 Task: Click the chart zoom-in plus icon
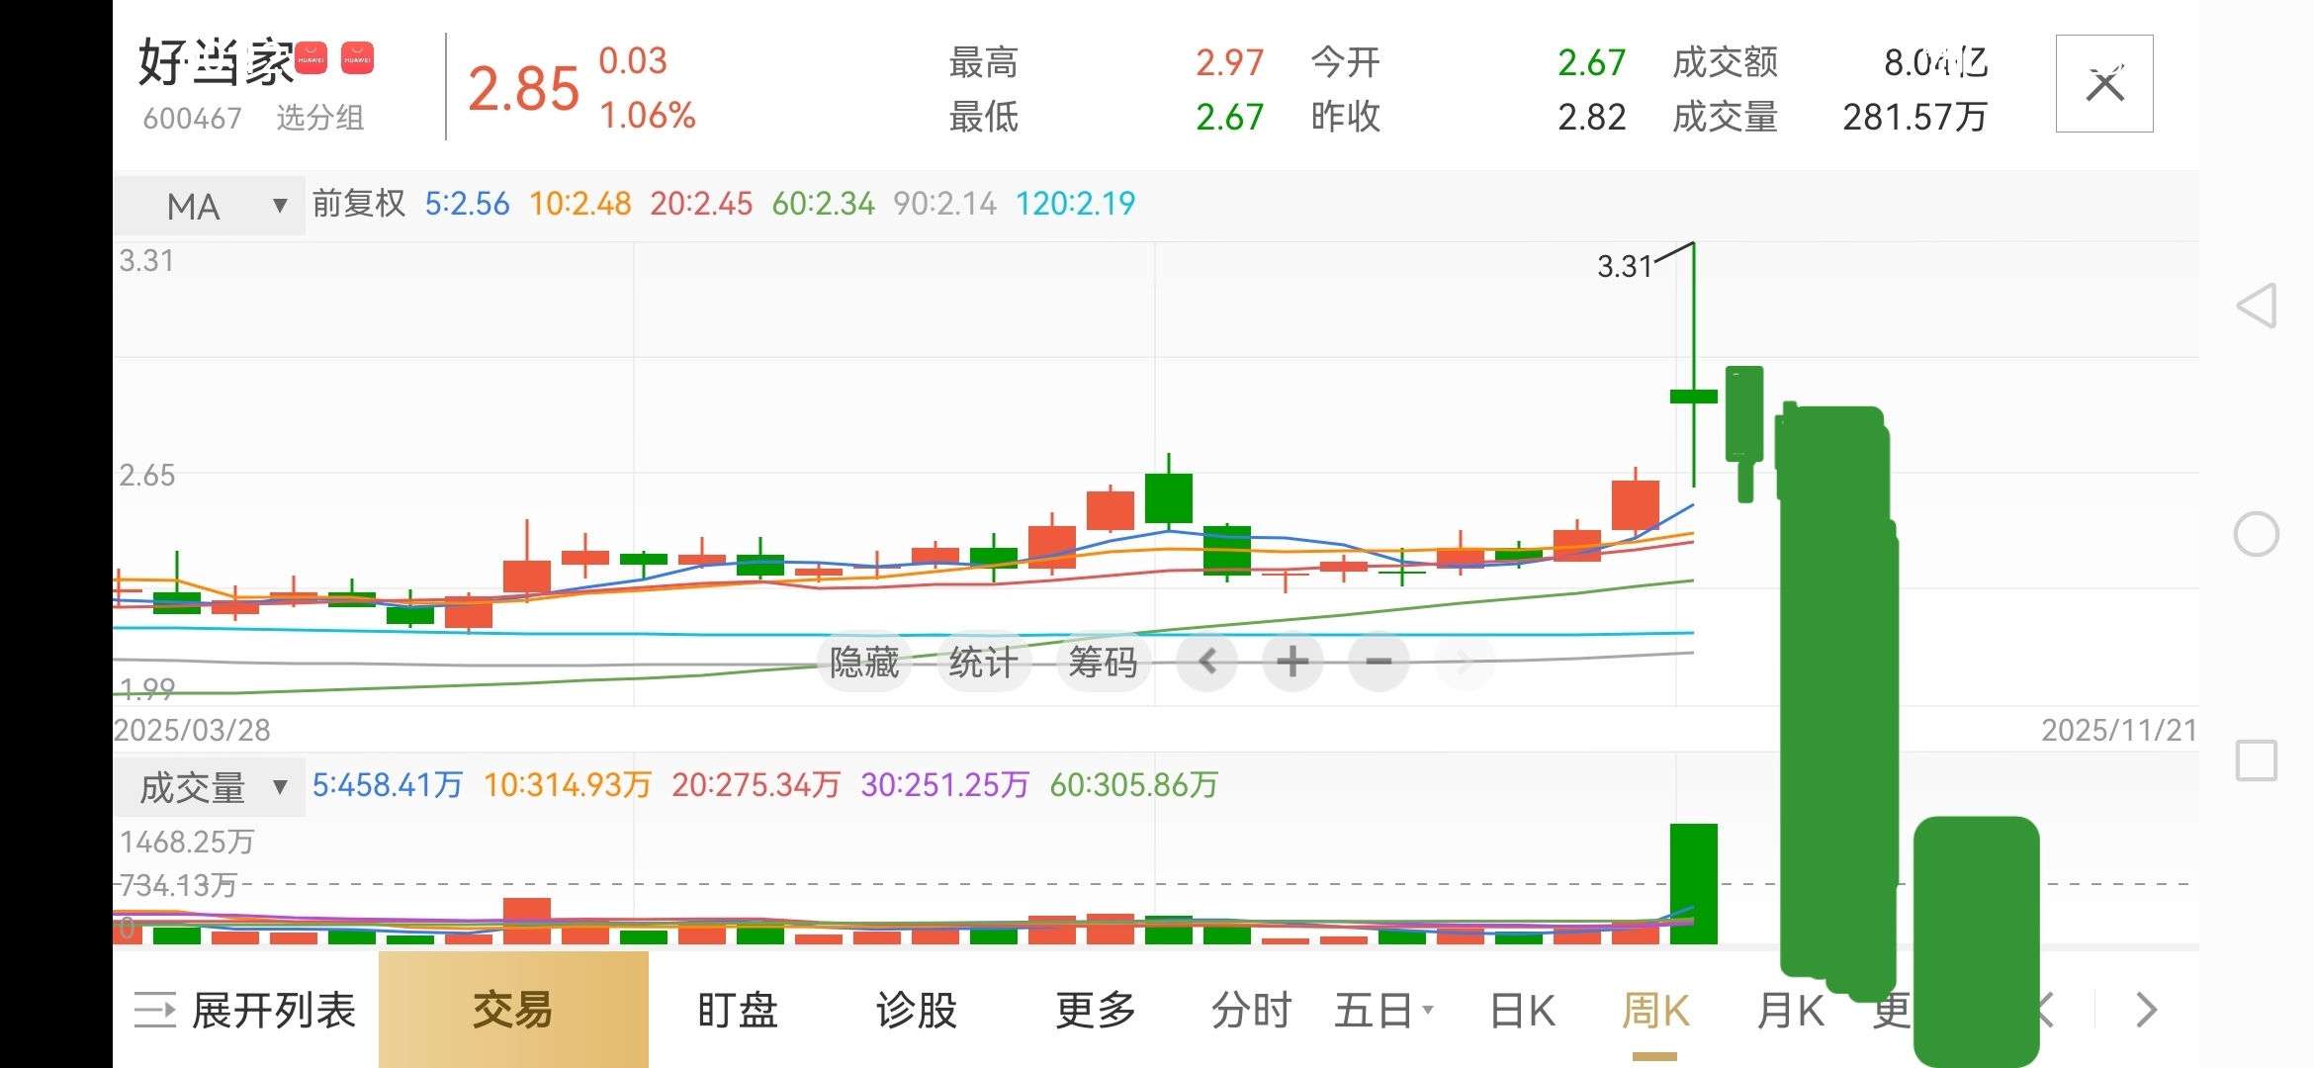(1292, 661)
